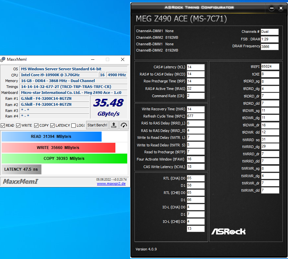This screenshot has width=288, height=259.
Task: Click the Ram #2 G.Skill F4-3200C14-8GTZN entry
Action: point(46,104)
